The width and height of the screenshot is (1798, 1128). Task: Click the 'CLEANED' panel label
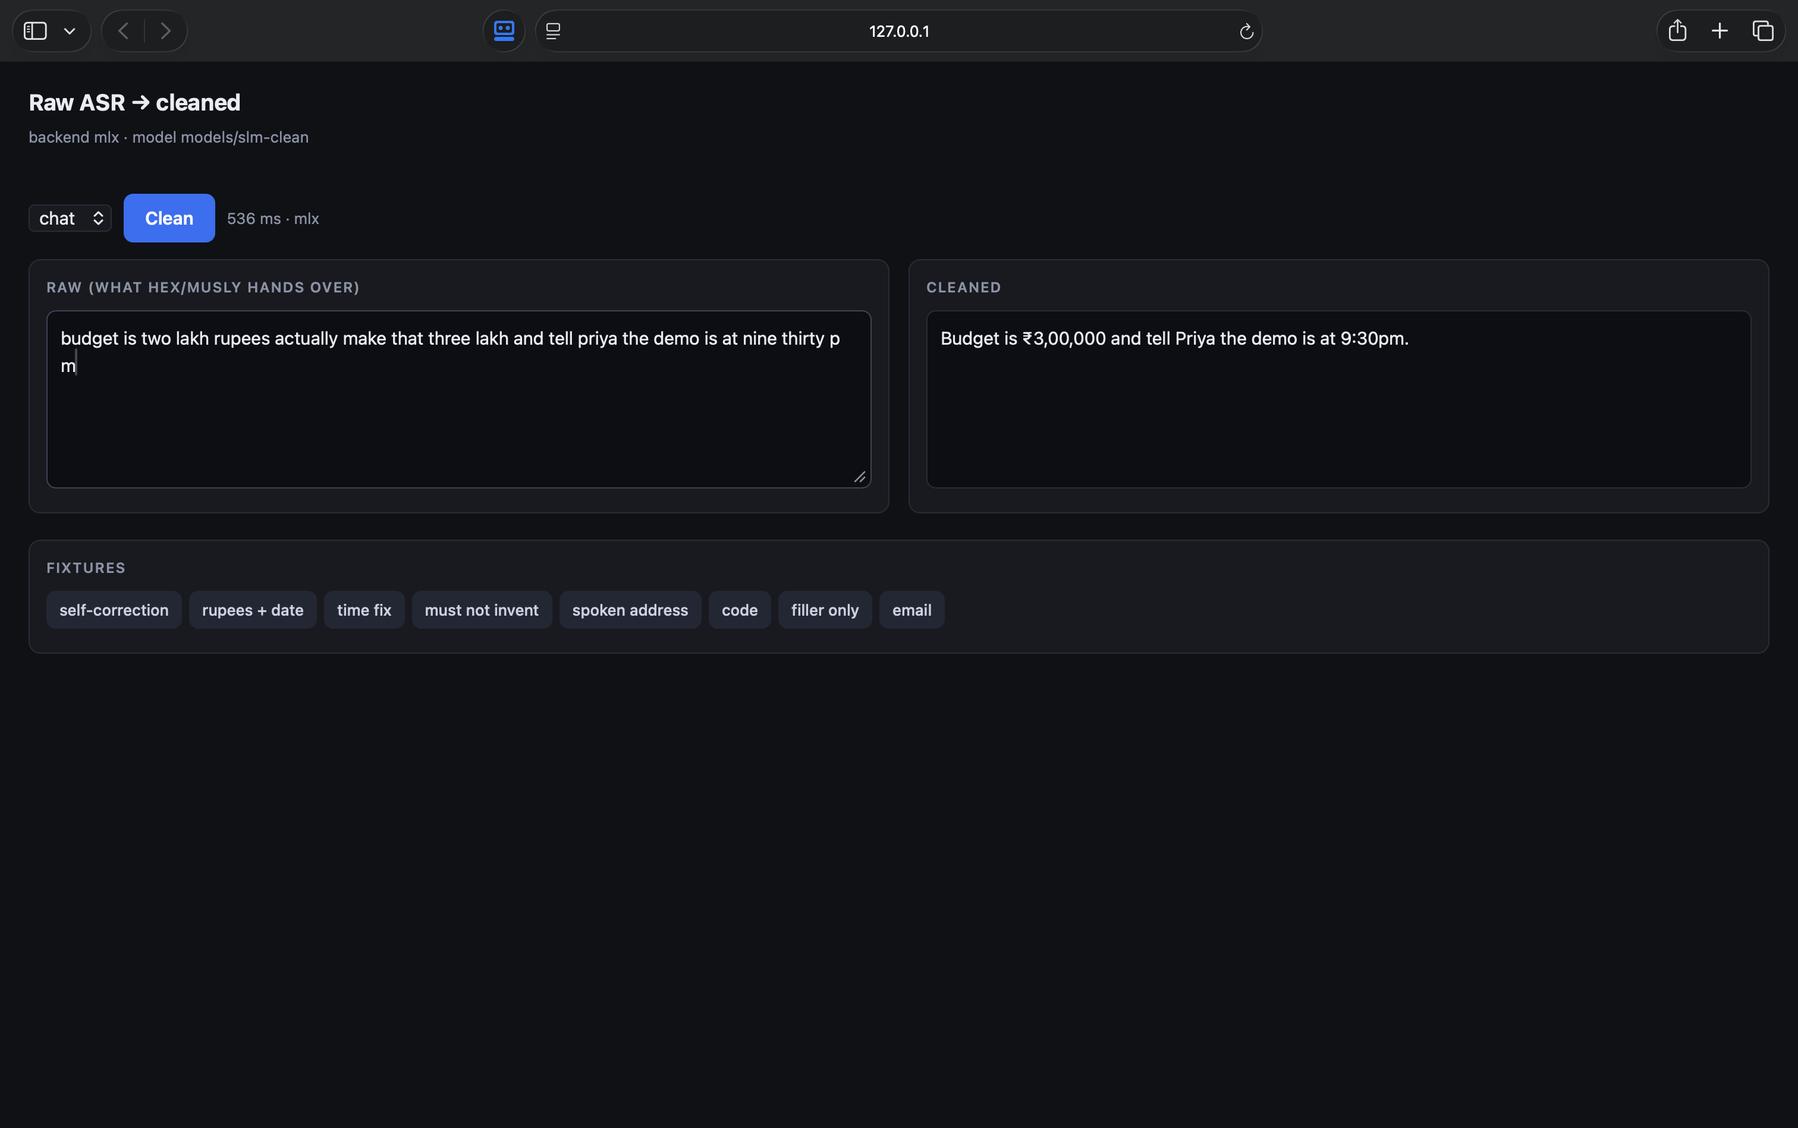click(964, 287)
